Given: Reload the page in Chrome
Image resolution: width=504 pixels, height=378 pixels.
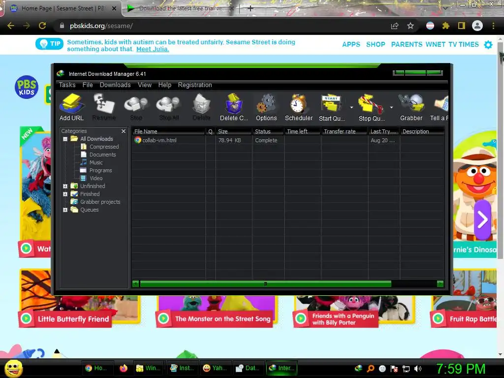Looking at the screenshot, I should click(42, 26).
